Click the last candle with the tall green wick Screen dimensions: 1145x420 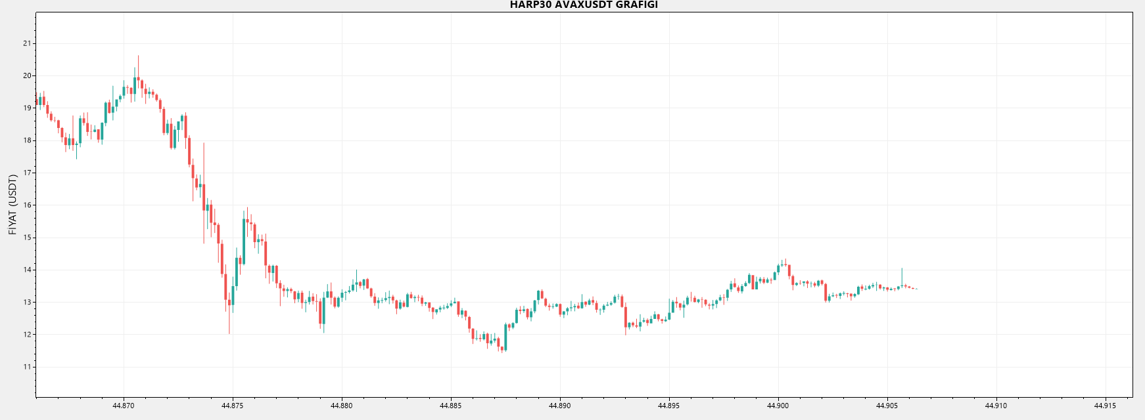[x=902, y=278]
